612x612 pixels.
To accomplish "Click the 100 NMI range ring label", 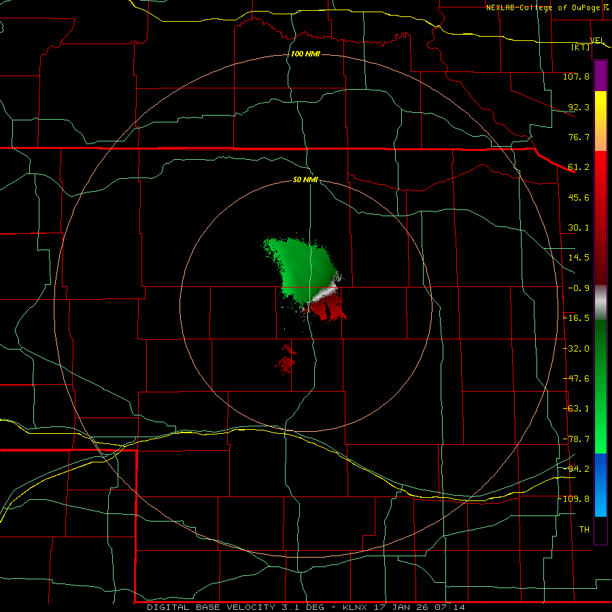I will (305, 54).
